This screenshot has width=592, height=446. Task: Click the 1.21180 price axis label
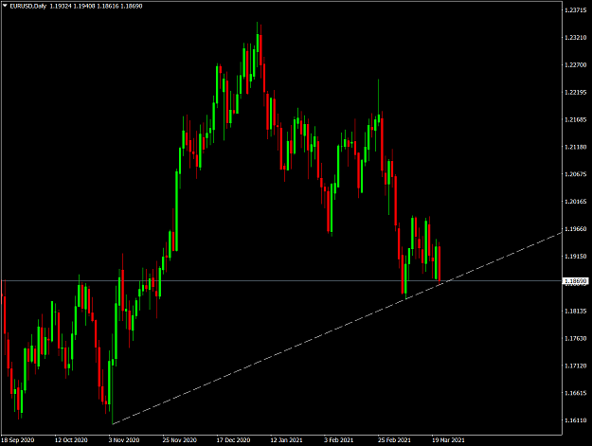tap(576, 147)
